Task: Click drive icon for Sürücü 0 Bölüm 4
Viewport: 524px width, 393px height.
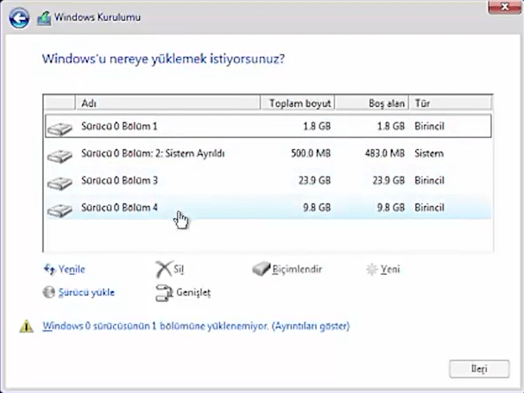Action: click(60, 209)
